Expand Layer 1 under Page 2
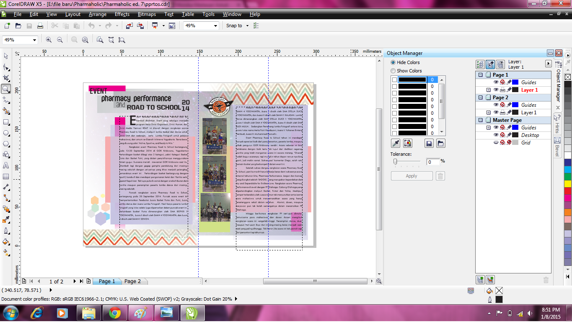 (x=488, y=113)
